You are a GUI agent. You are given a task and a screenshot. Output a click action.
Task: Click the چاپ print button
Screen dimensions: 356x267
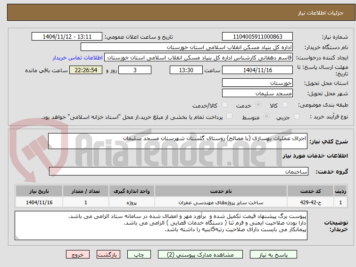pos(139,255)
